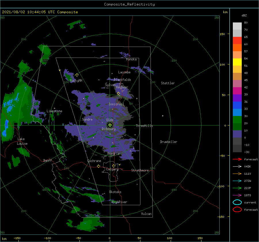Click the Banff label
The height and width of the screenshot is (242, 259).
(x=47, y=160)
